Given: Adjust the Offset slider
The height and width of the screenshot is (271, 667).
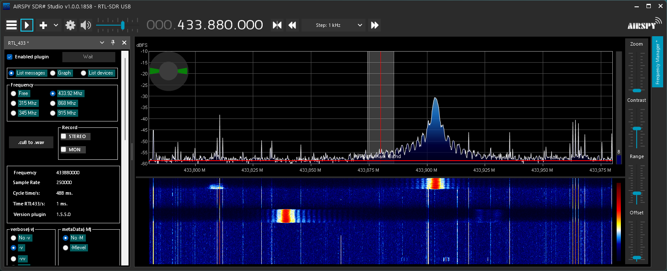Looking at the screenshot, I should click(x=637, y=258).
